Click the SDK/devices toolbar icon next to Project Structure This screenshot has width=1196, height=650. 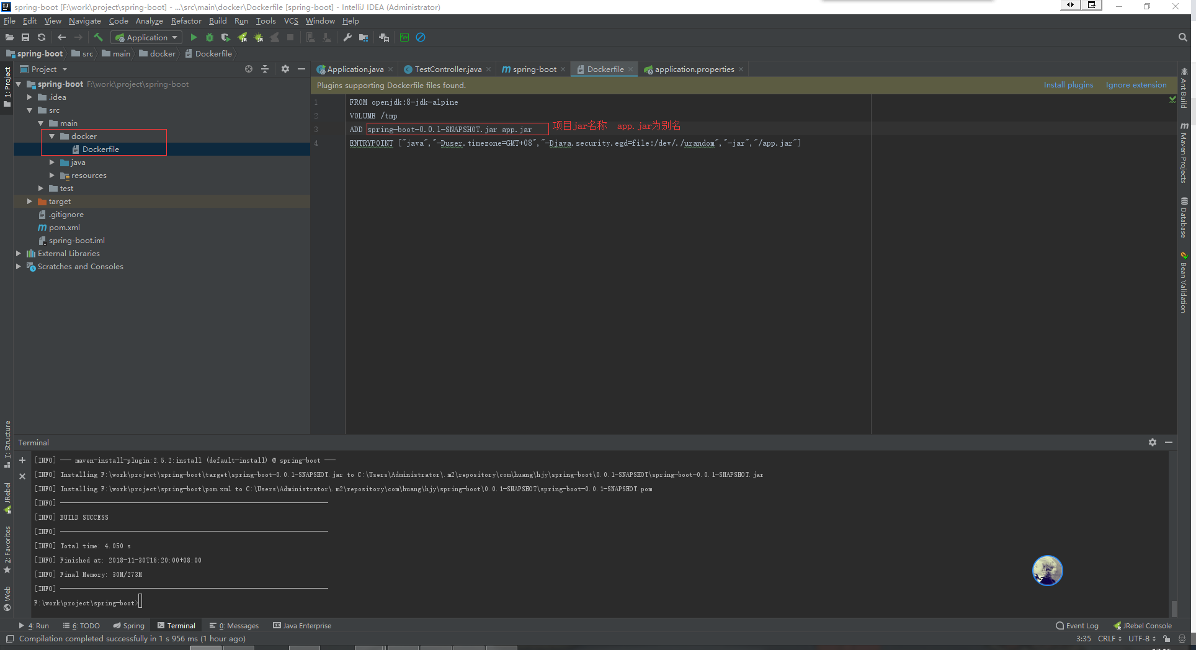[384, 38]
